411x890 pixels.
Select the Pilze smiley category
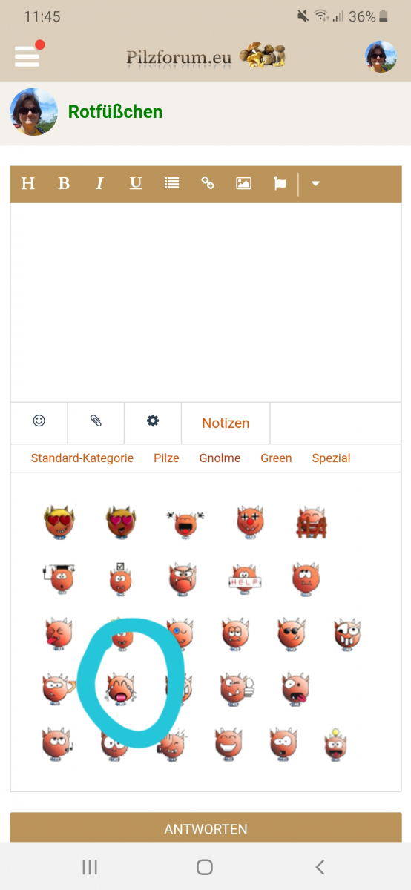click(x=166, y=458)
